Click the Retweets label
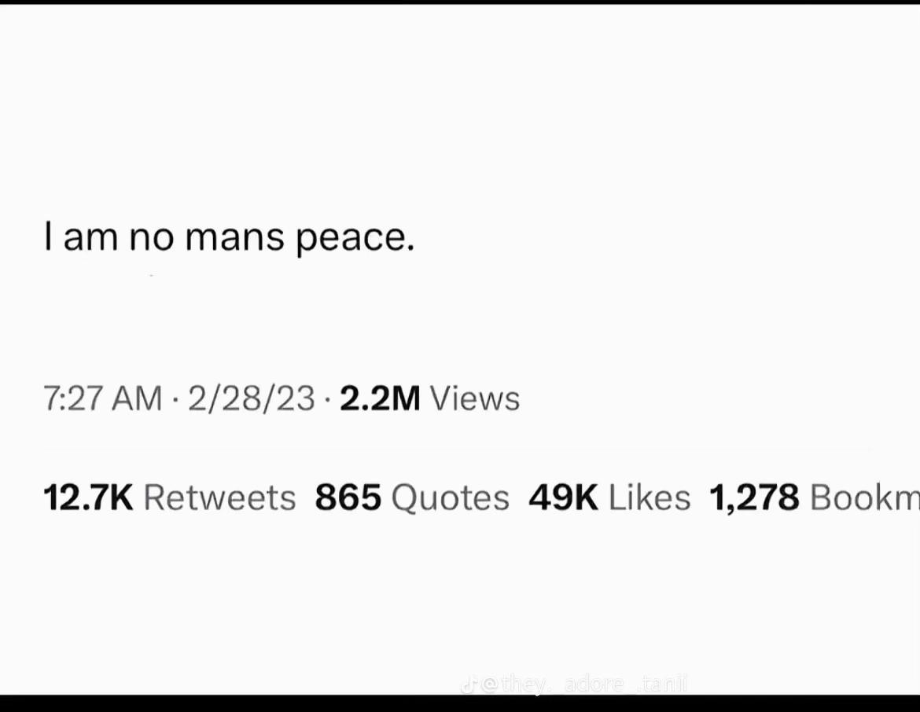920x712 pixels. coord(219,497)
